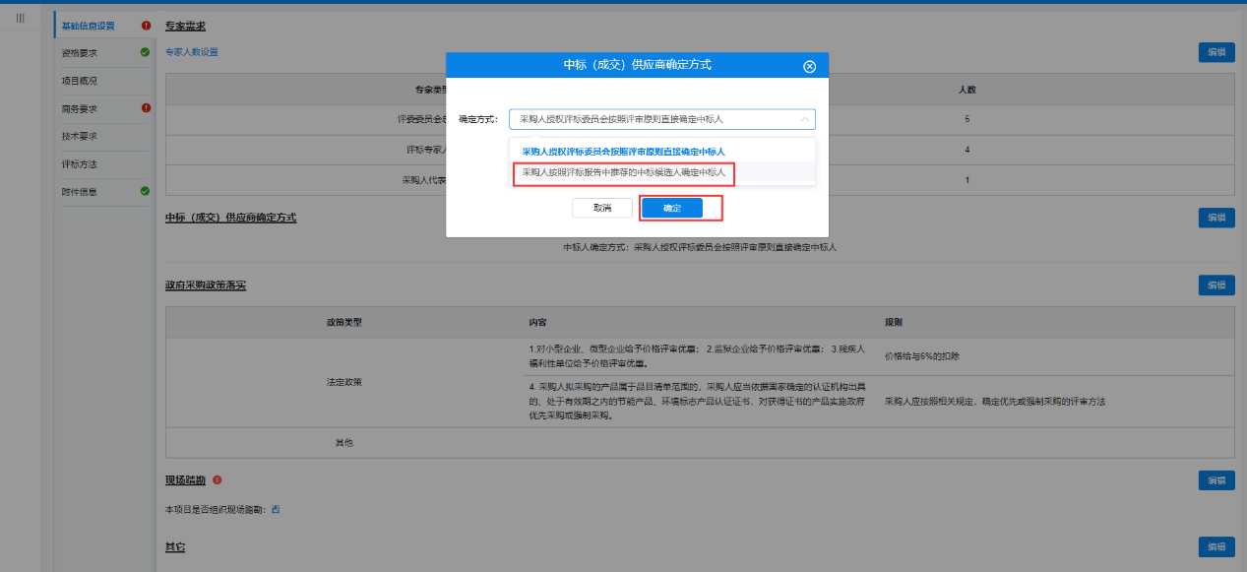Open the 确定方式 selection box
Viewport: 1247px width, 572px height.
point(650,119)
